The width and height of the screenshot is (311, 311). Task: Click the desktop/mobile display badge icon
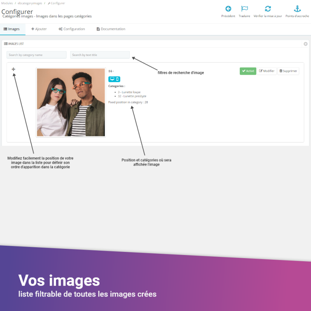114,79
